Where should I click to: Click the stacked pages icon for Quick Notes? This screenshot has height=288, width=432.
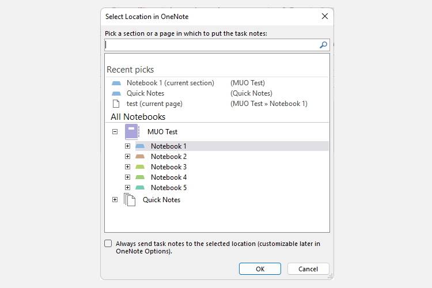click(x=130, y=199)
